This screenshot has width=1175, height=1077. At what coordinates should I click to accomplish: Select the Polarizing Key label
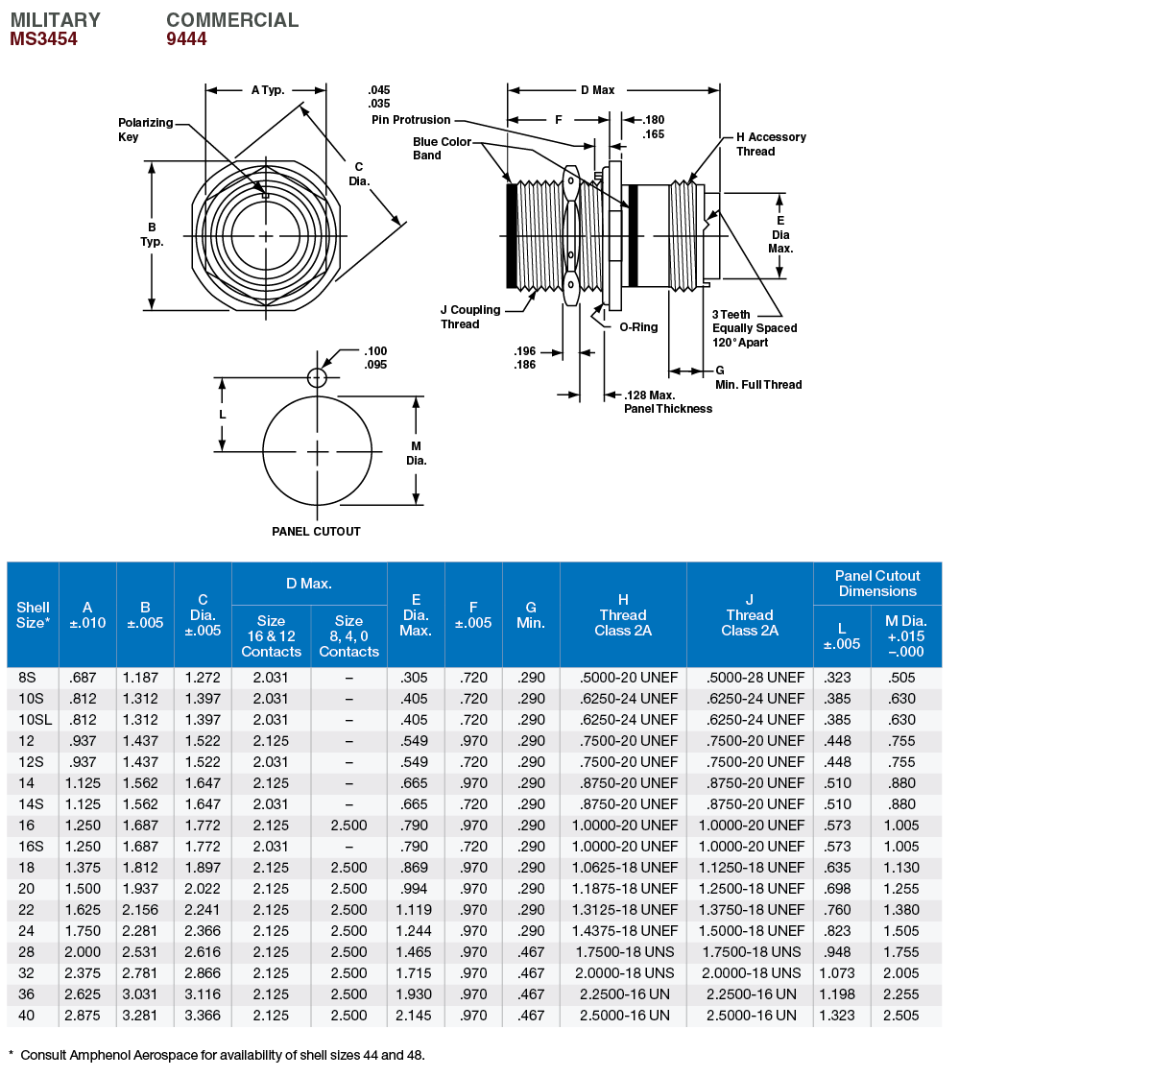(145, 130)
